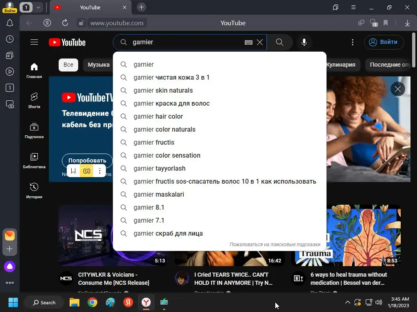417x312 pixels.
Task: Choose suggestion garnier color naturals
Action: click(x=219, y=130)
